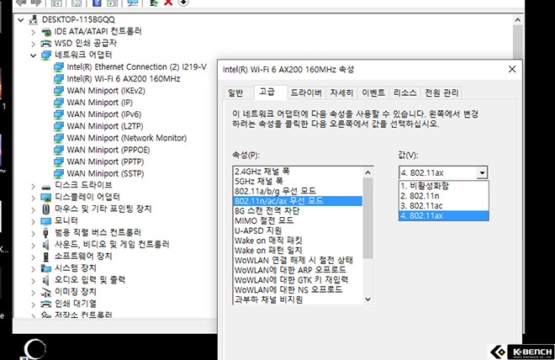Select the WoWLAN에 대한 ARP 오프로드 property

point(298,270)
